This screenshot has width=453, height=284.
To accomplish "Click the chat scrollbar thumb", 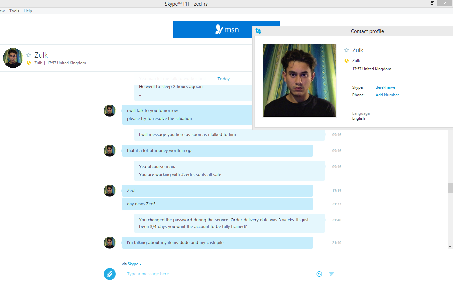I will [450, 188].
